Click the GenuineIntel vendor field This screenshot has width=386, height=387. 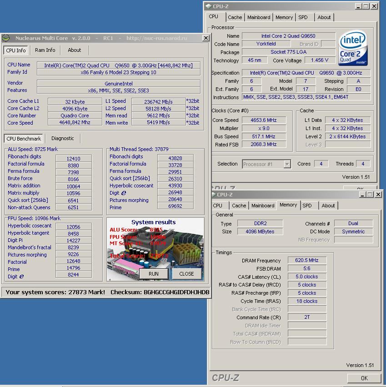[119, 84]
